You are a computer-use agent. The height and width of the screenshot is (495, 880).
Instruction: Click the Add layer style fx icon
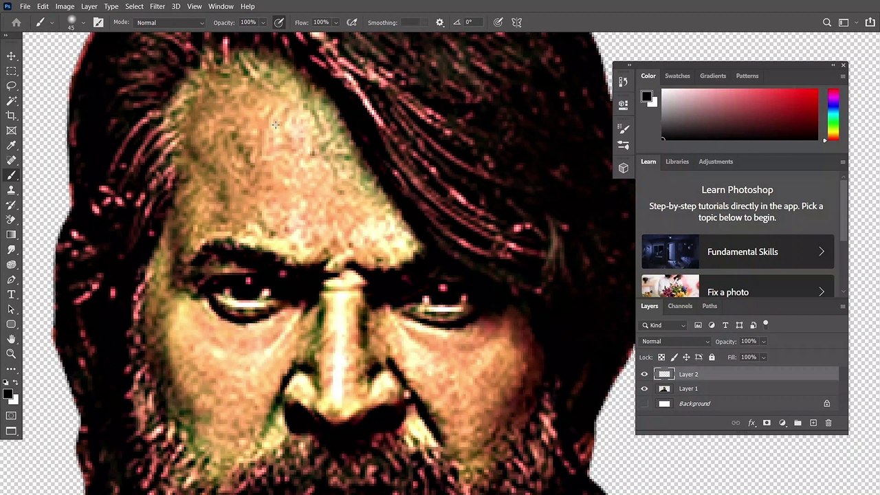(751, 423)
